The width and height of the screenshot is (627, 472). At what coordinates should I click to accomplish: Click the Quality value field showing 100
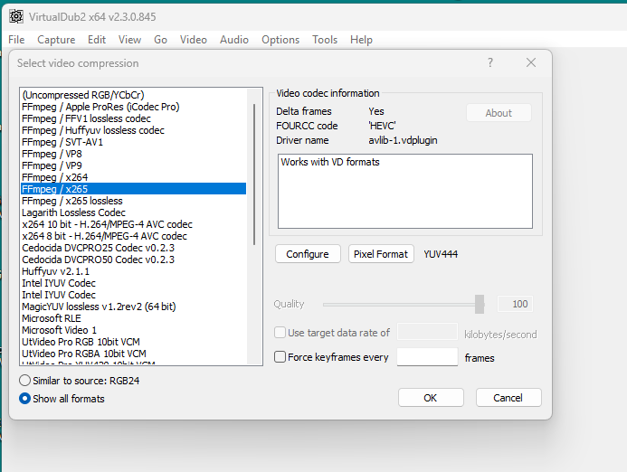coord(515,304)
